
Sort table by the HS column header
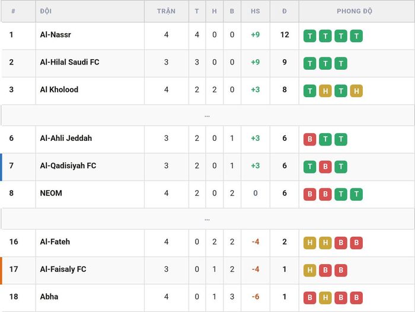[x=256, y=11]
